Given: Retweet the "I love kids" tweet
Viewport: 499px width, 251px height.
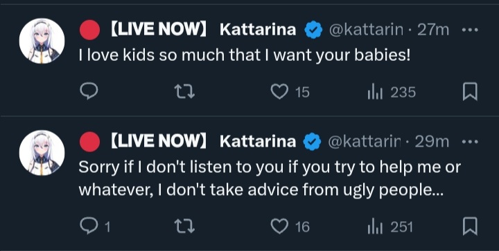Looking at the screenshot, I should (185, 92).
